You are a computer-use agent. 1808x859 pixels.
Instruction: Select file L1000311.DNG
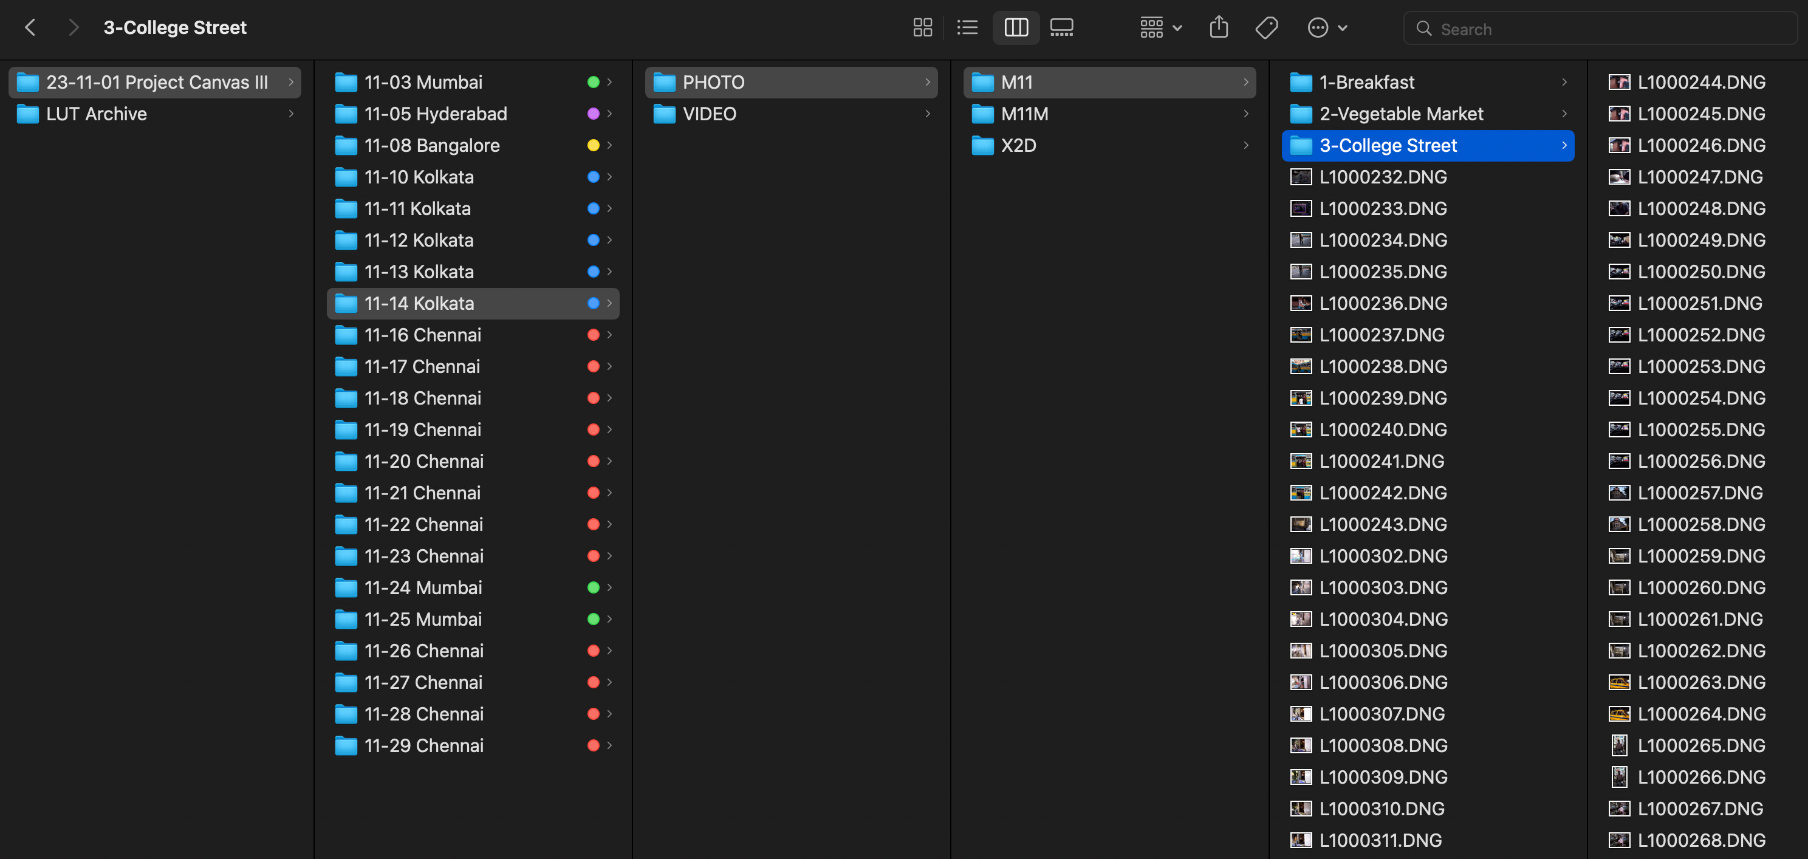(x=1428, y=840)
